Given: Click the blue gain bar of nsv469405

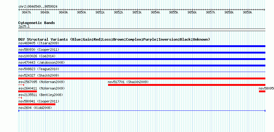Looking at the screenshot, I should pyautogui.click(x=142, y=46).
